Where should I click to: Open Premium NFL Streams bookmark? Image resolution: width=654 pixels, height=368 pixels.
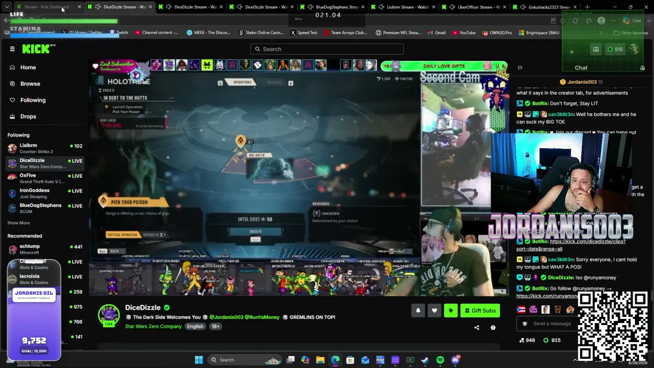(398, 33)
